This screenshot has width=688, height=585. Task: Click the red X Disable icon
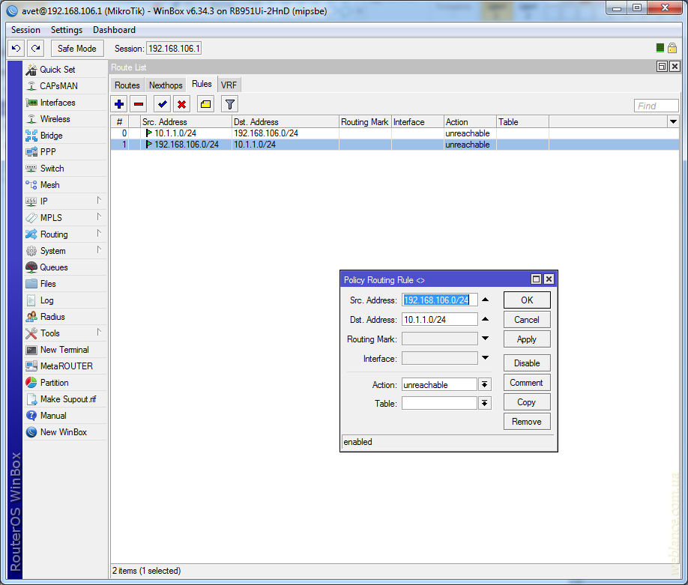pos(181,104)
